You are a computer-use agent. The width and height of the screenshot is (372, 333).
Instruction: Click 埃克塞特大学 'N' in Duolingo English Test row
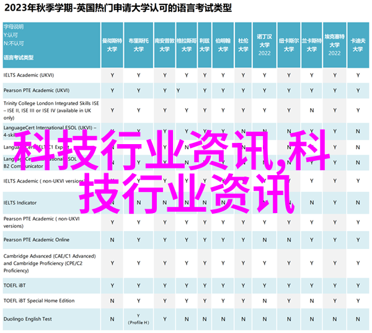point(335,319)
